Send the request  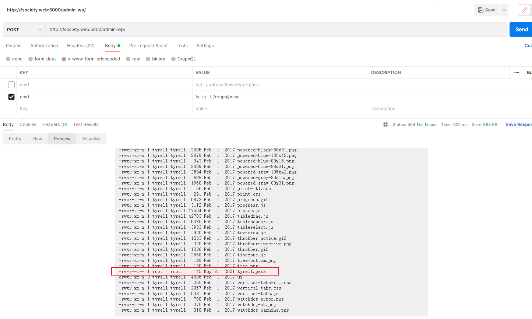tap(521, 29)
